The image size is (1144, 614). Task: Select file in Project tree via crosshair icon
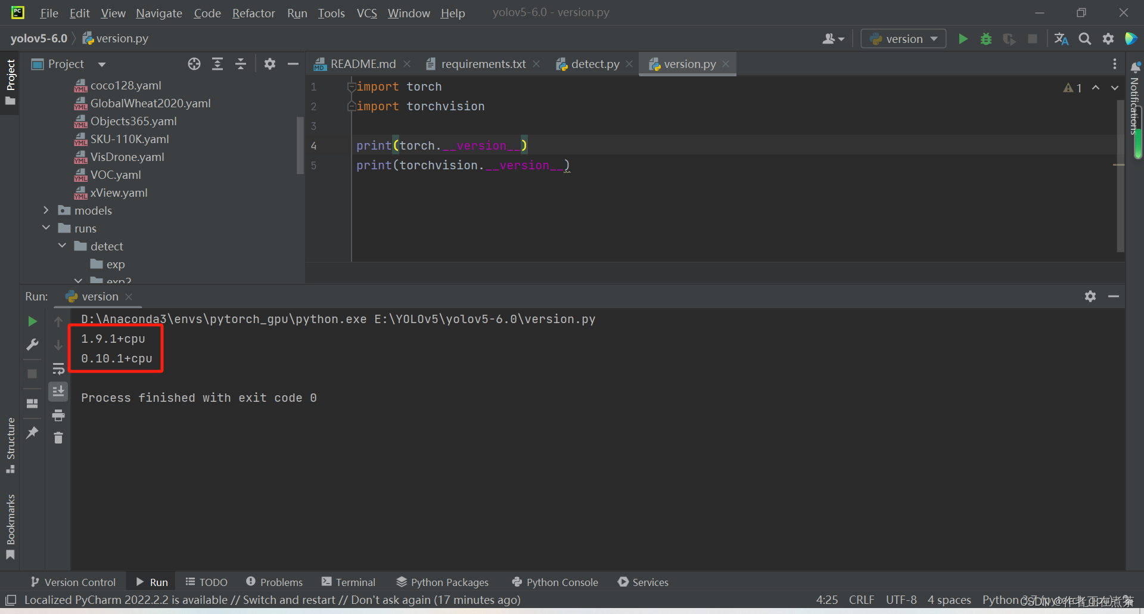(194, 64)
